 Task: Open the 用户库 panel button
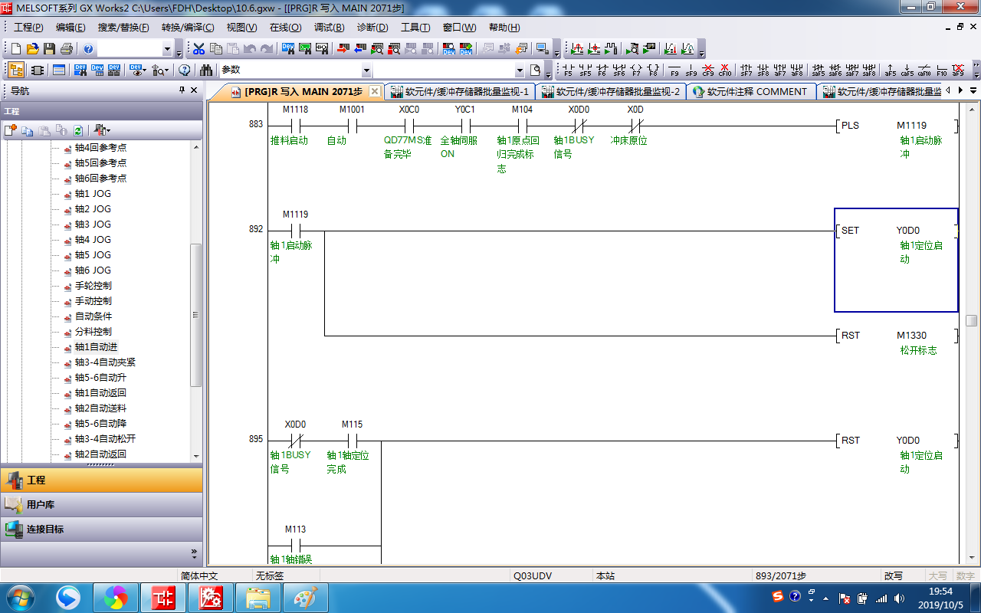point(41,505)
